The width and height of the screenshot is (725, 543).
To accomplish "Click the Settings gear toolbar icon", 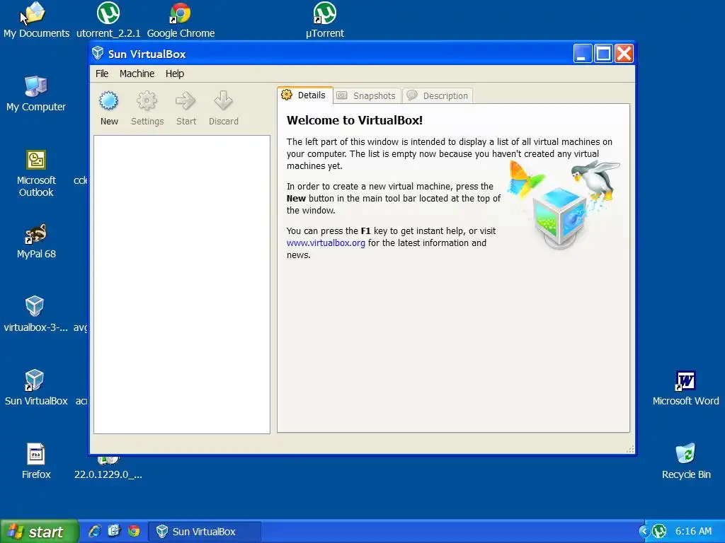I will point(147,108).
